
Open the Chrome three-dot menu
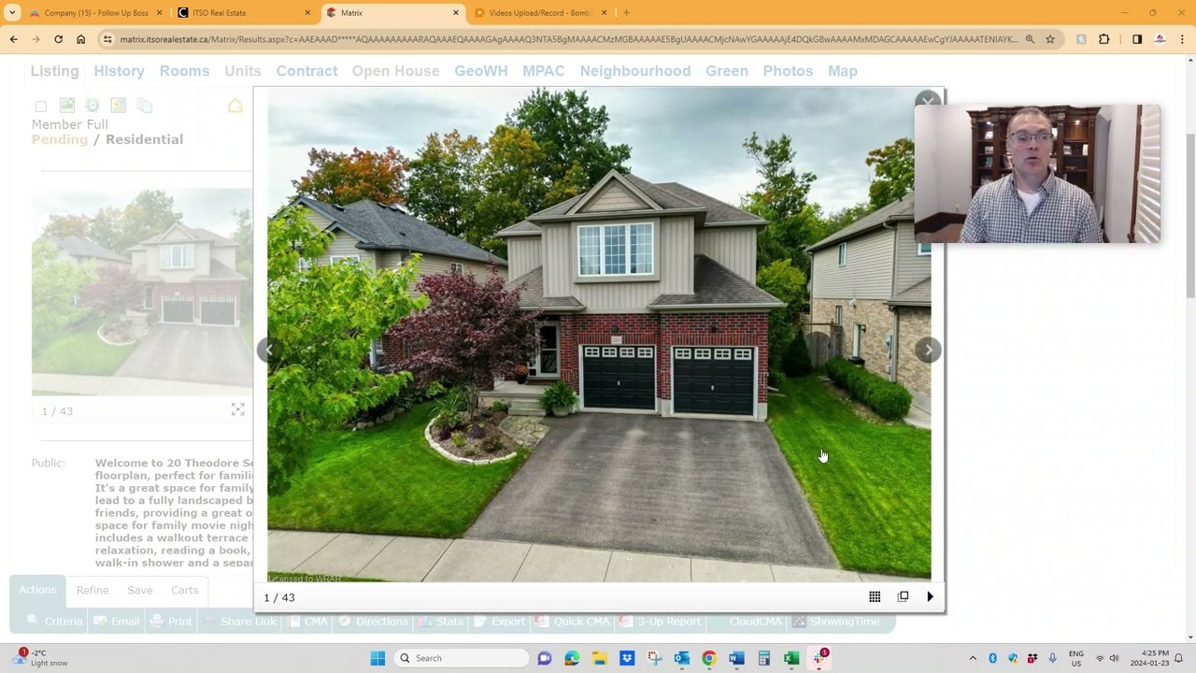click(1183, 39)
